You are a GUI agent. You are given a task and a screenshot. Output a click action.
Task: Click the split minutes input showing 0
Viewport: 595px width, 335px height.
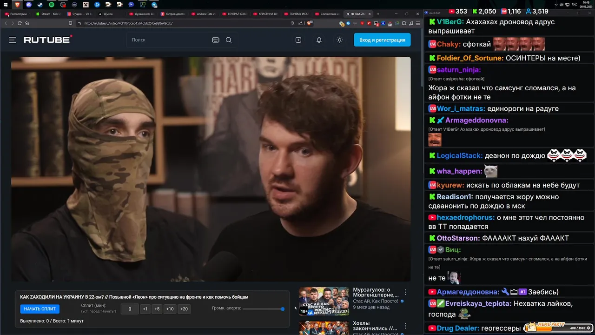click(x=130, y=309)
